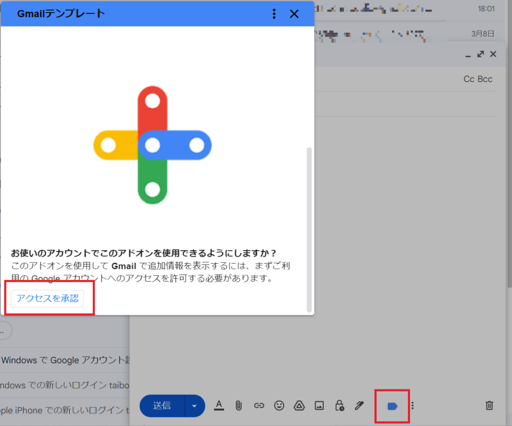Insert a link in compose toolbar
Image resolution: width=512 pixels, height=426 pixels.
point(259,406)
